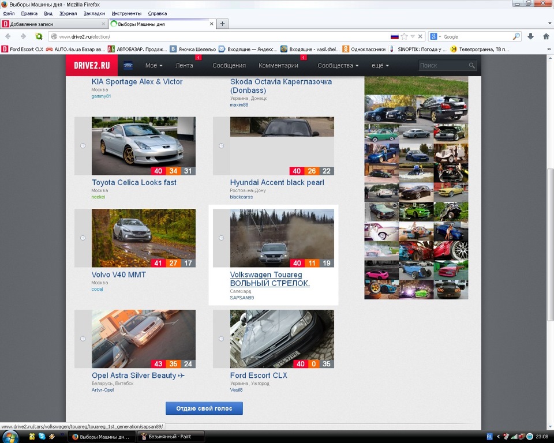Close the 'Выборы Машины дня' tab
This screenshot has width=554, height=443.
(212, 24)
